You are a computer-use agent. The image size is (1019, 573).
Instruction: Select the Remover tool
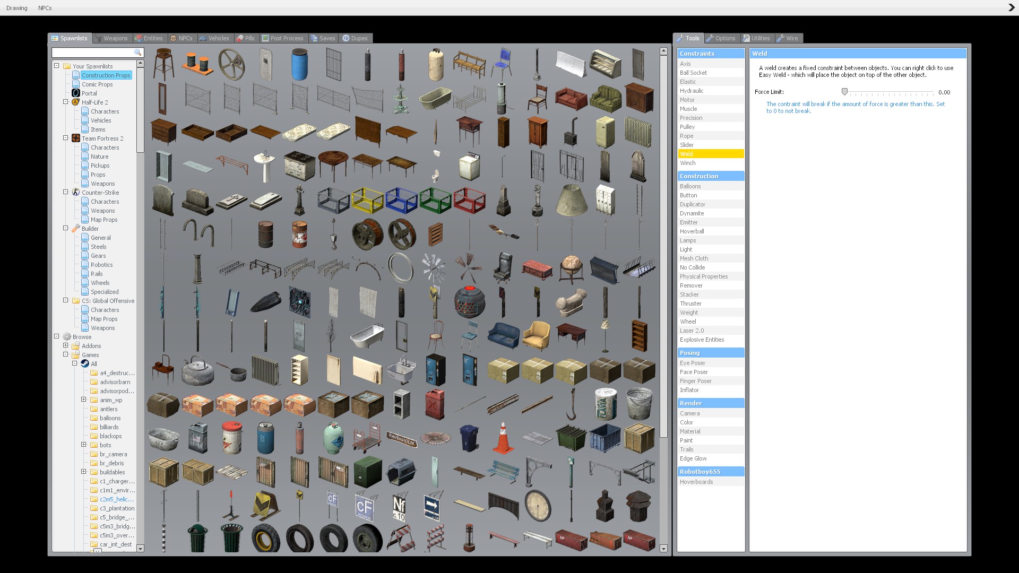[711, 285]
